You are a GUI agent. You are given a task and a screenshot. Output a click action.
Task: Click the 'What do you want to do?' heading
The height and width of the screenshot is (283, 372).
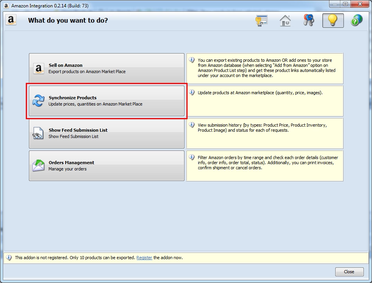point(68,20)
